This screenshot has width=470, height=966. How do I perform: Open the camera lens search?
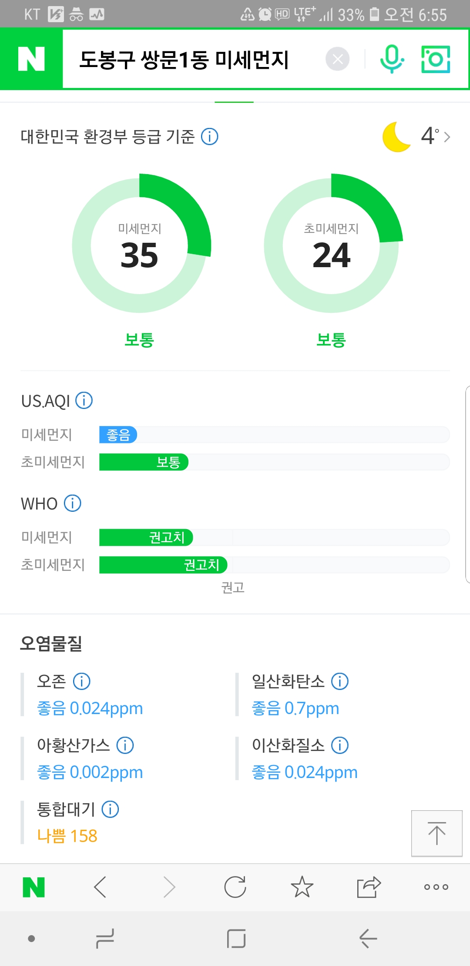click(436, 59)
